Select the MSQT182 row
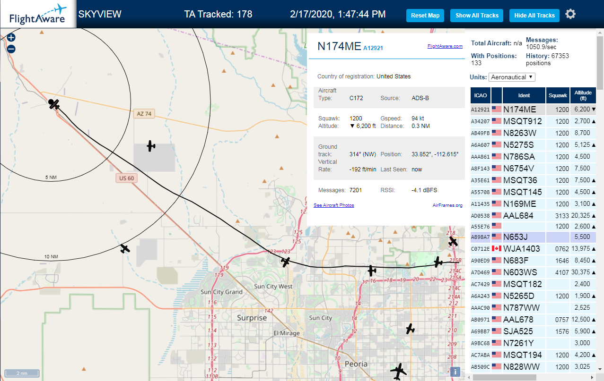This screenshot has height=381, width=604. 533,284
